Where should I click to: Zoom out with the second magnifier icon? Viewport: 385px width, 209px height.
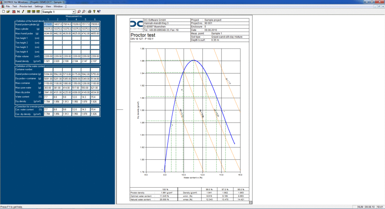[84, 12]
